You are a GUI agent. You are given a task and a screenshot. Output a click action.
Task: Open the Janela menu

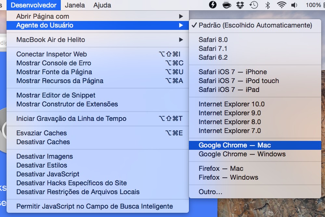pyautogui.click(x=75, y=5)
